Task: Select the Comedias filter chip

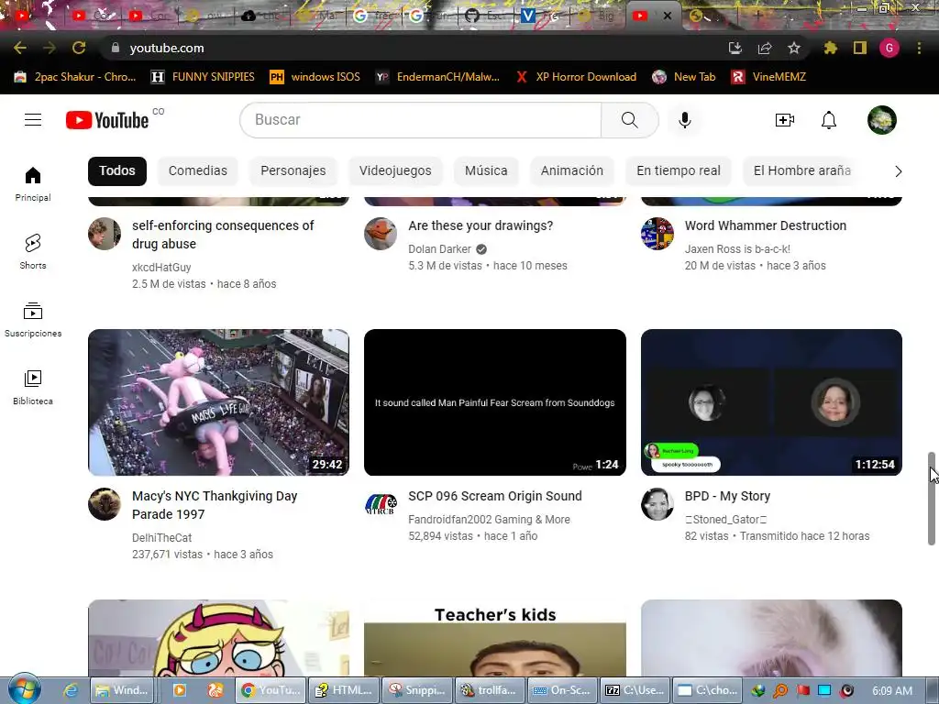Action: pos(198,170)
